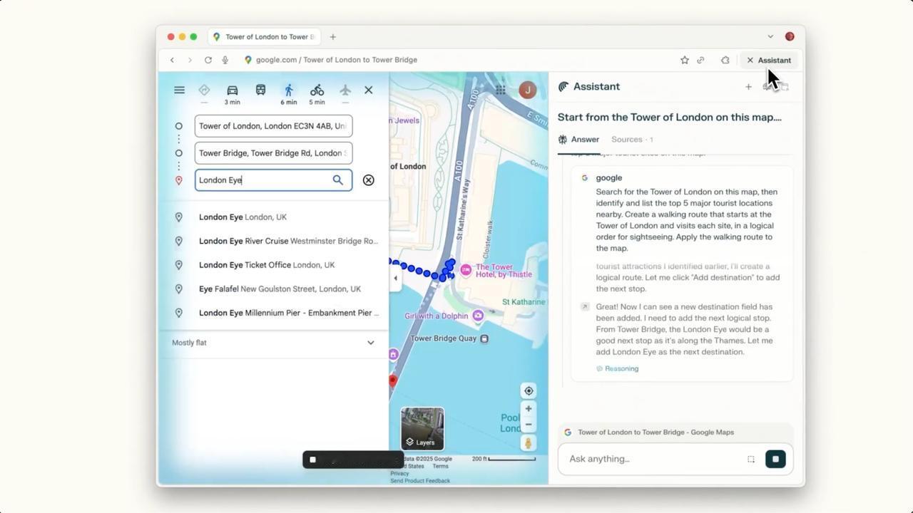Open the browser profile avatar
The height and width of the screenshot is (513, 913).
790,36
